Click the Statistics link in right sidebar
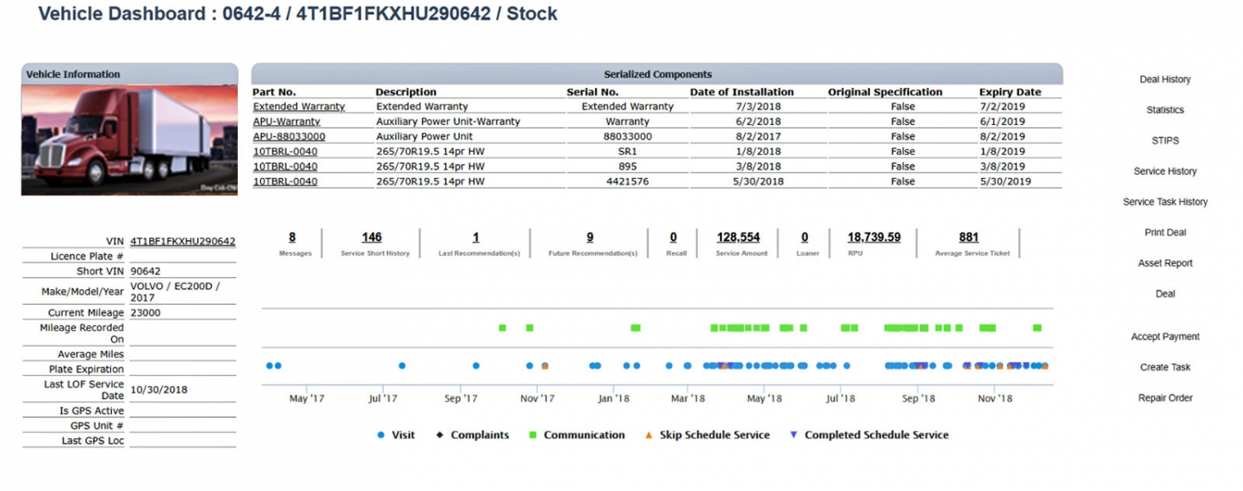Viewport: 1243px width, 491px height. pyautogui.click(x=1164, y=110)
